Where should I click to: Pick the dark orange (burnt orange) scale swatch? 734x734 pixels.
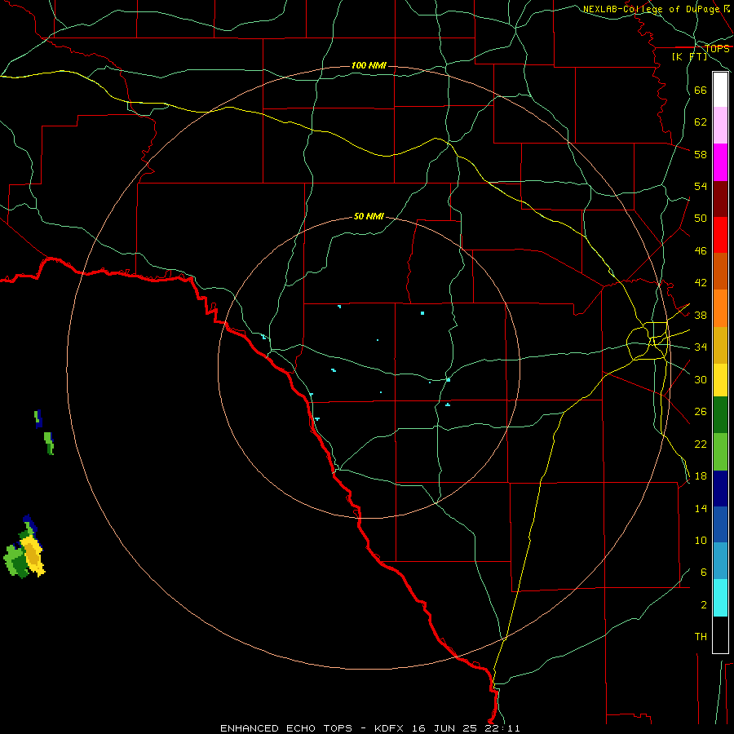pyautogui.click(x=720, y=271)
